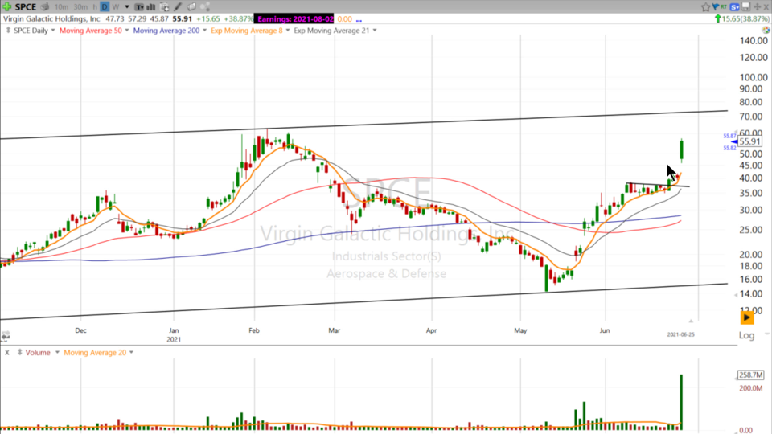Open volume Moving Average 20 dropdown
The height and width of the screenshot is (434, 772).
tap(131, 352)
